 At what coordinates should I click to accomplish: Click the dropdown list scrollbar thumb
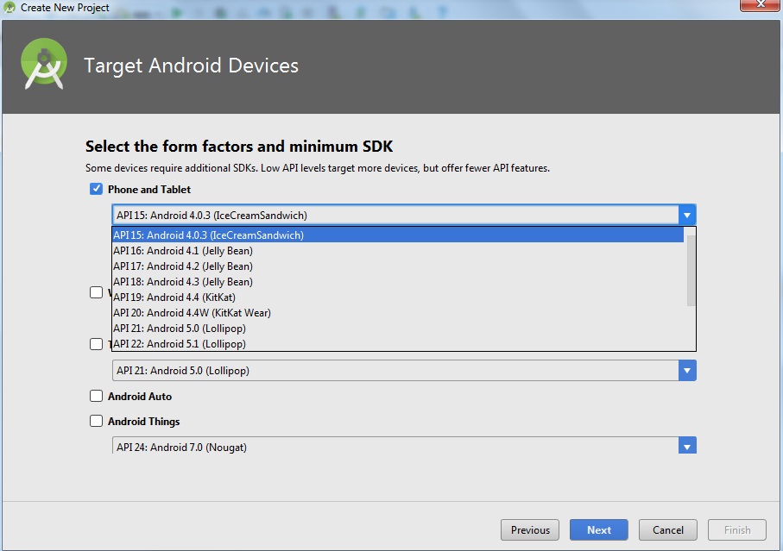pos(691,270)
